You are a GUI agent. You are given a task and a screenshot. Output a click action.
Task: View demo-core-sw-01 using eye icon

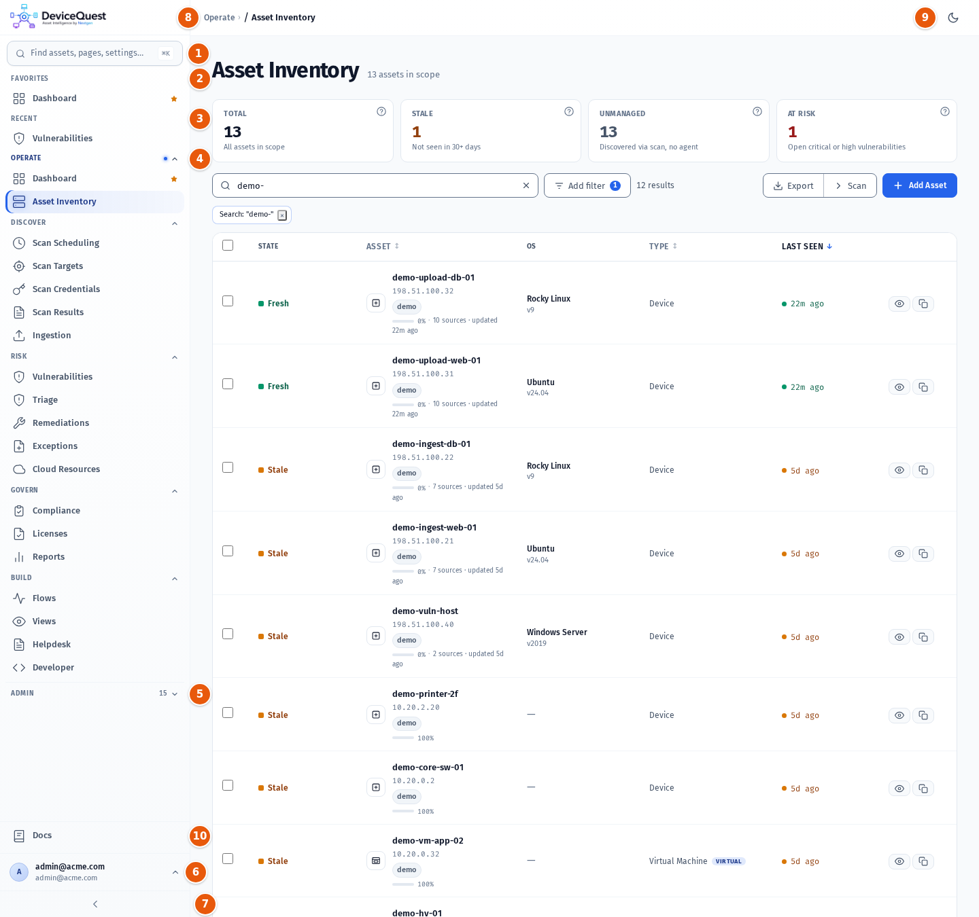coord(899,789)
